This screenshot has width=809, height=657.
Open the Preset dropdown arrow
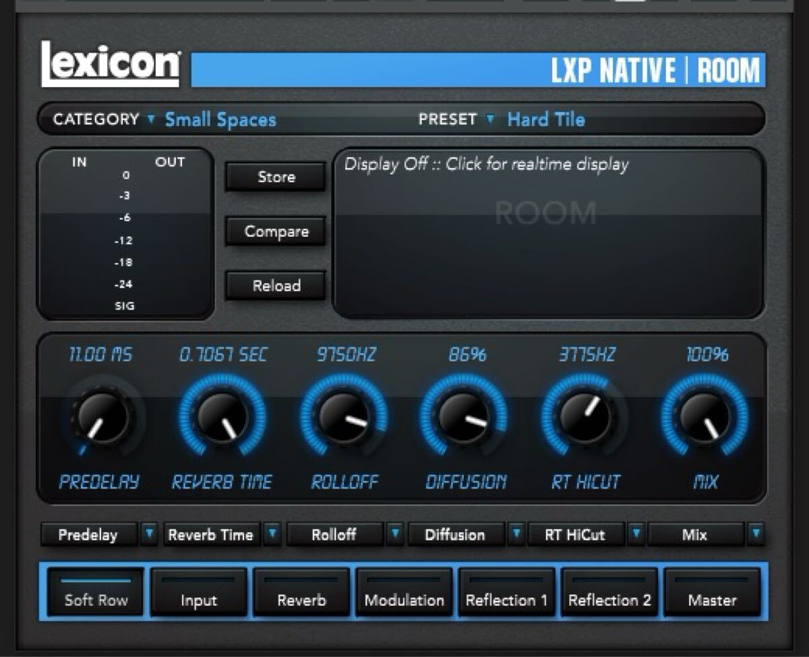pos(490,119)
